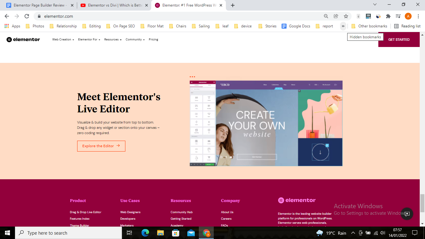
Task: Expand the Elementor For menu
Action: point(89,40)
